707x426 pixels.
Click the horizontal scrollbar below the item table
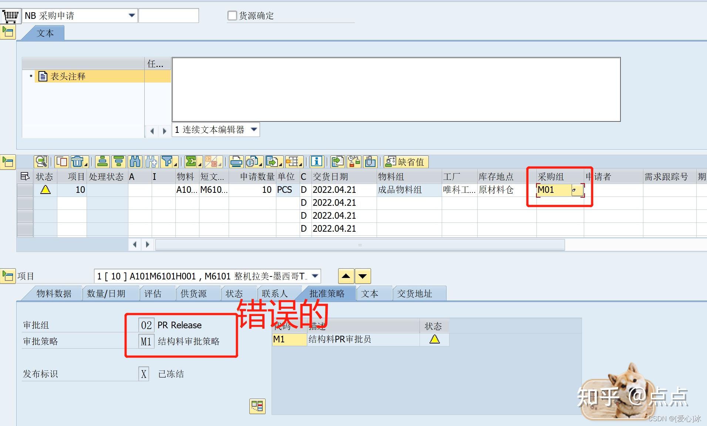point(359,245)
